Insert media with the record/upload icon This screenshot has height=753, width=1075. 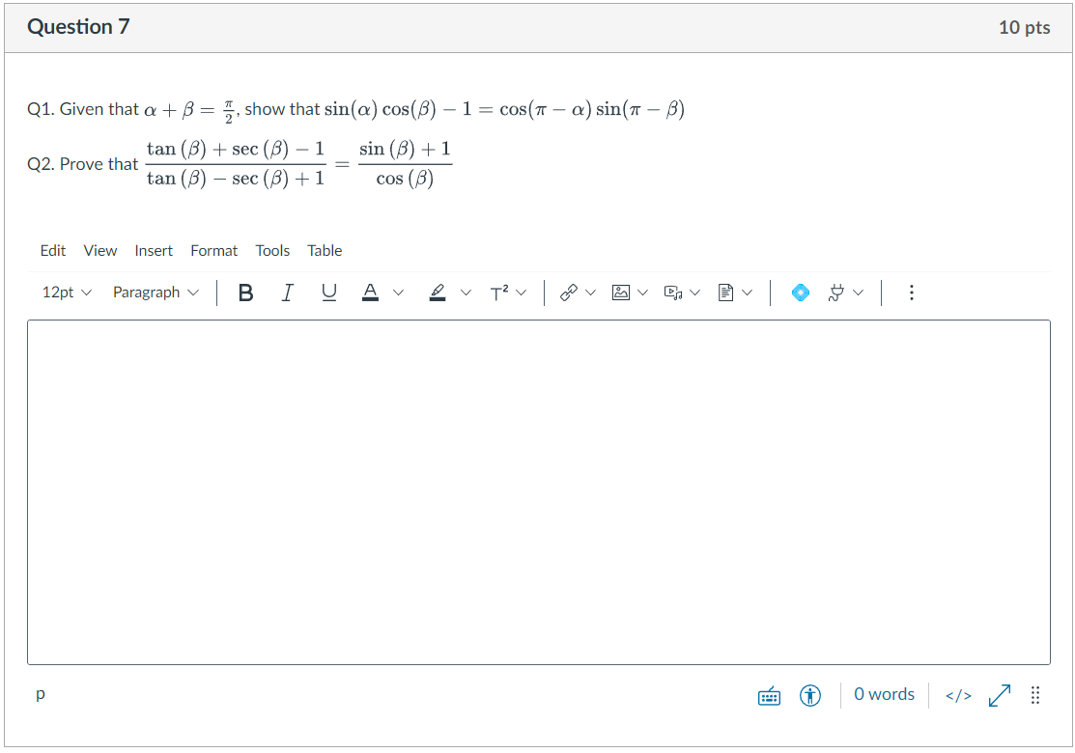coord(673,293)
